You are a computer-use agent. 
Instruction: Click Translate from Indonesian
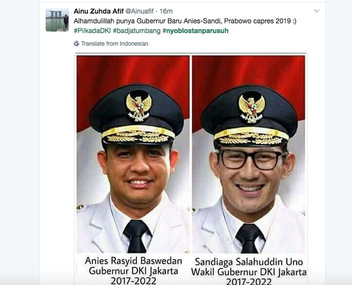[115, 44]
